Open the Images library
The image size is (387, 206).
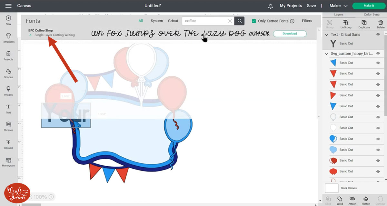click(x=8, y=91)
